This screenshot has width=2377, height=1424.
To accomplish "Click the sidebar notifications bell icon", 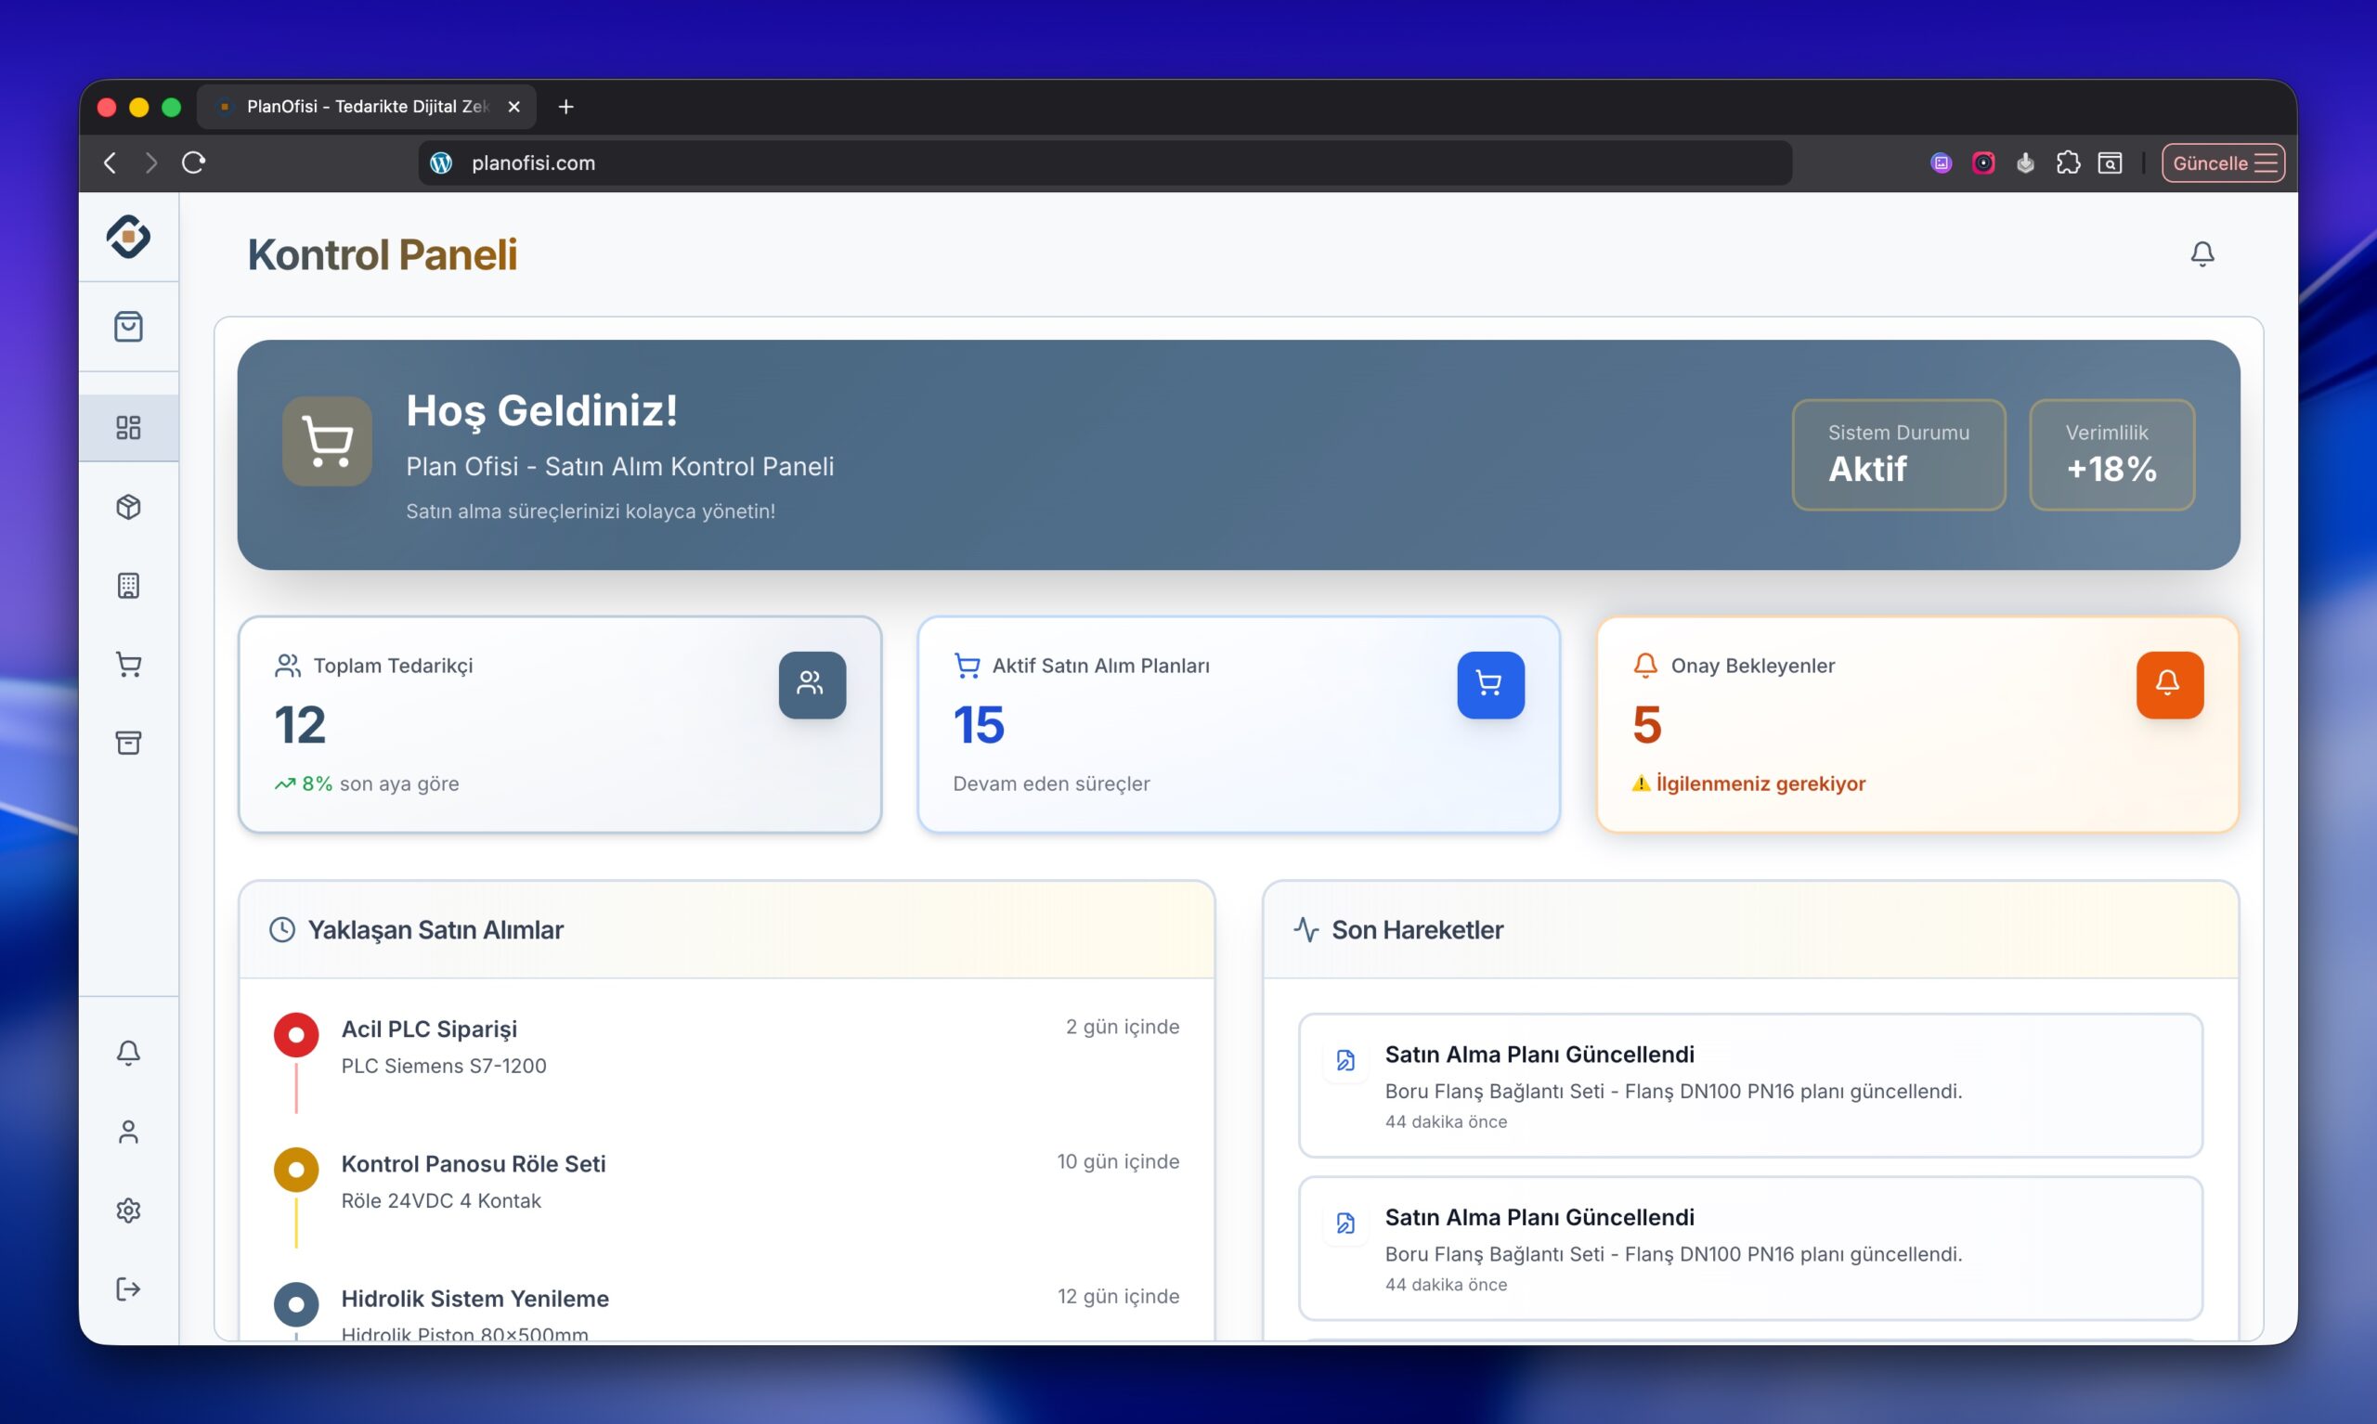I will (x=128, y=1053).
